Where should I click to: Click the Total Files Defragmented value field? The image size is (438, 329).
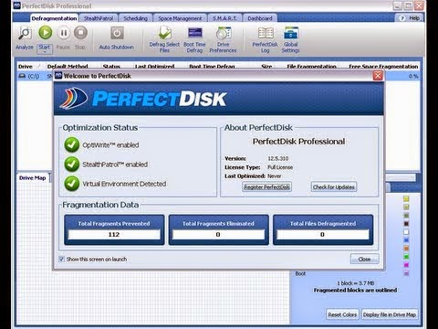coord(322,234)
